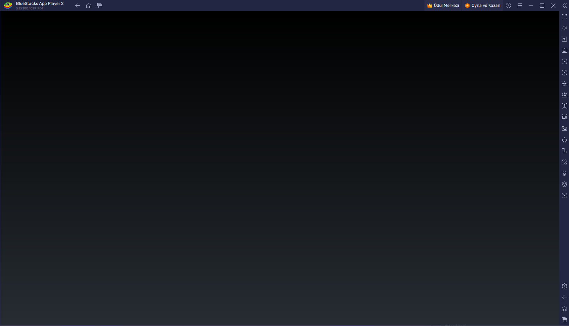Viewport: 569px width, 326px height.
Task: Minimize the BlueStacks window
Action: [x=531, y=6]
